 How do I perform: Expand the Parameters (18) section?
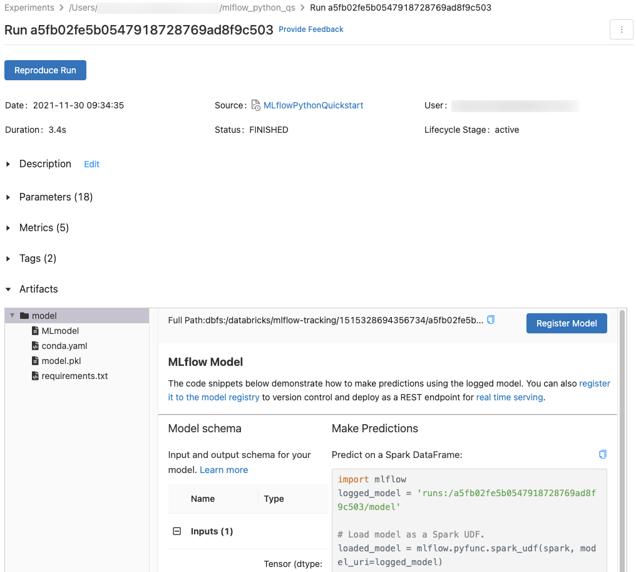[8, 197]
